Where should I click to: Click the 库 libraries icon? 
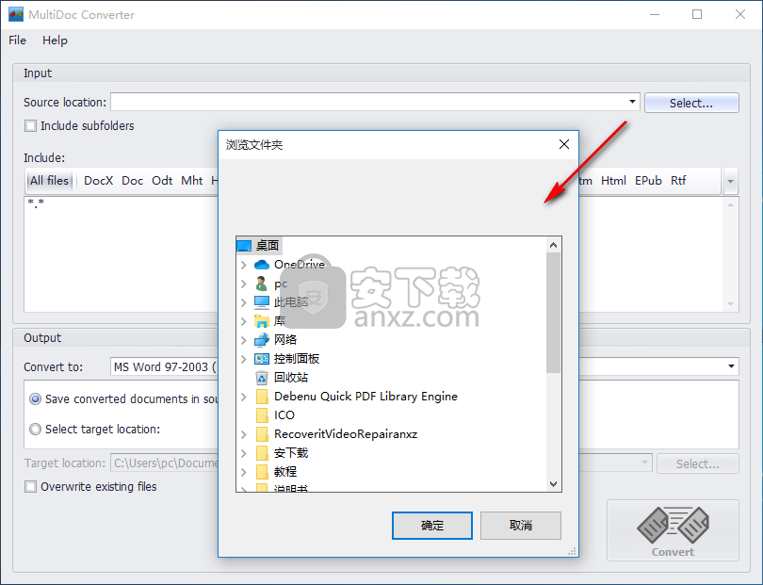(x=262, y=321)
